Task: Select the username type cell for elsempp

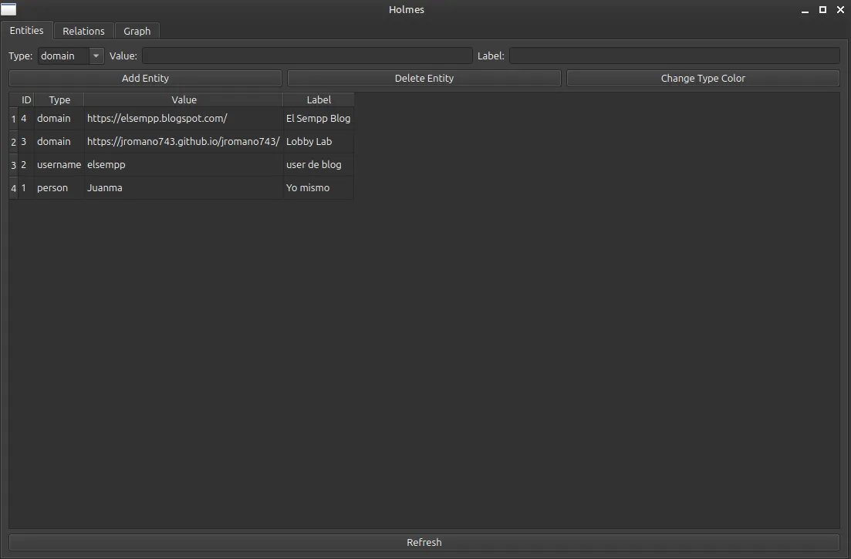Action: tap(59, 165)
